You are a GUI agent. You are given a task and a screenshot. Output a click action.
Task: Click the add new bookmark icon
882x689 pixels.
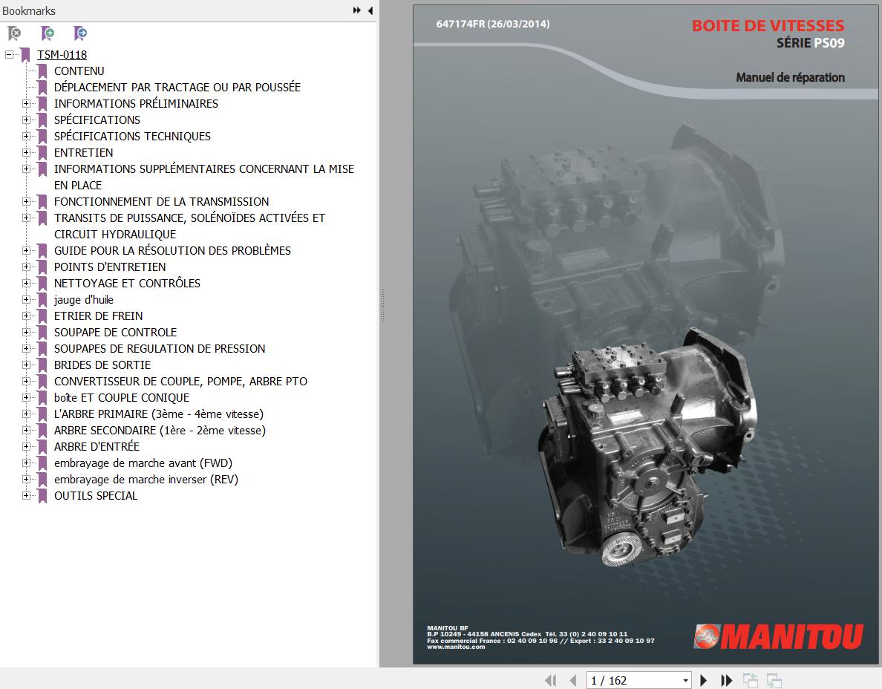48,33
